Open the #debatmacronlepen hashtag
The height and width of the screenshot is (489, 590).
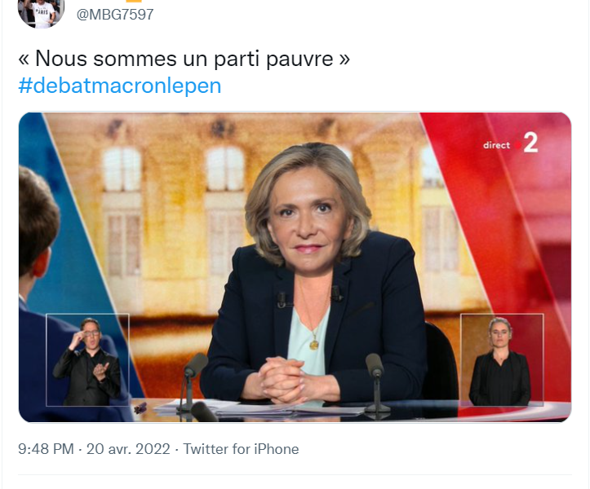coord(120,86)
